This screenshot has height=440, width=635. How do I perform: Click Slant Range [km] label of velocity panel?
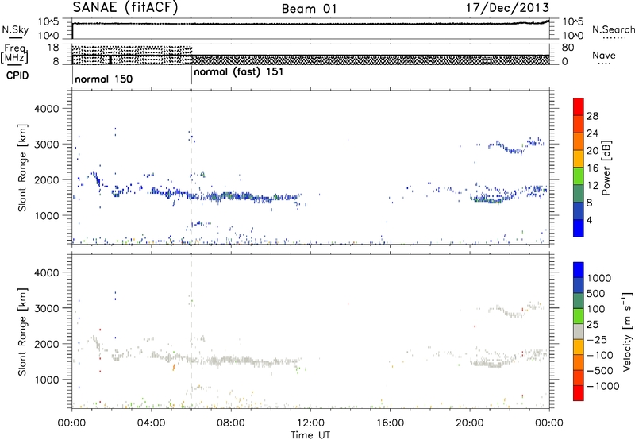pos(22,331)
